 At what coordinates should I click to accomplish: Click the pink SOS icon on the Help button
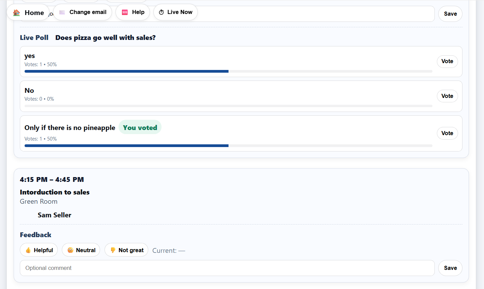coord(124,12)
